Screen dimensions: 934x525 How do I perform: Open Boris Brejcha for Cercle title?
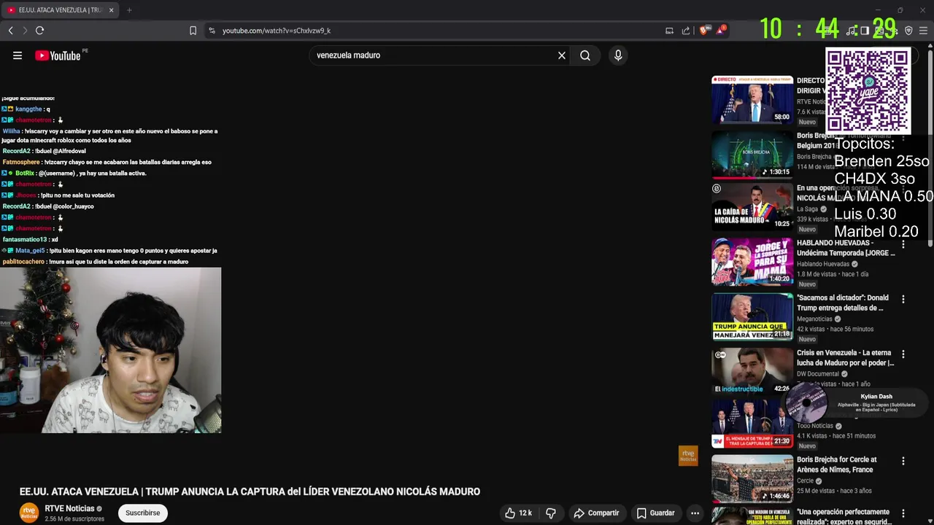(x=836, y=464)
